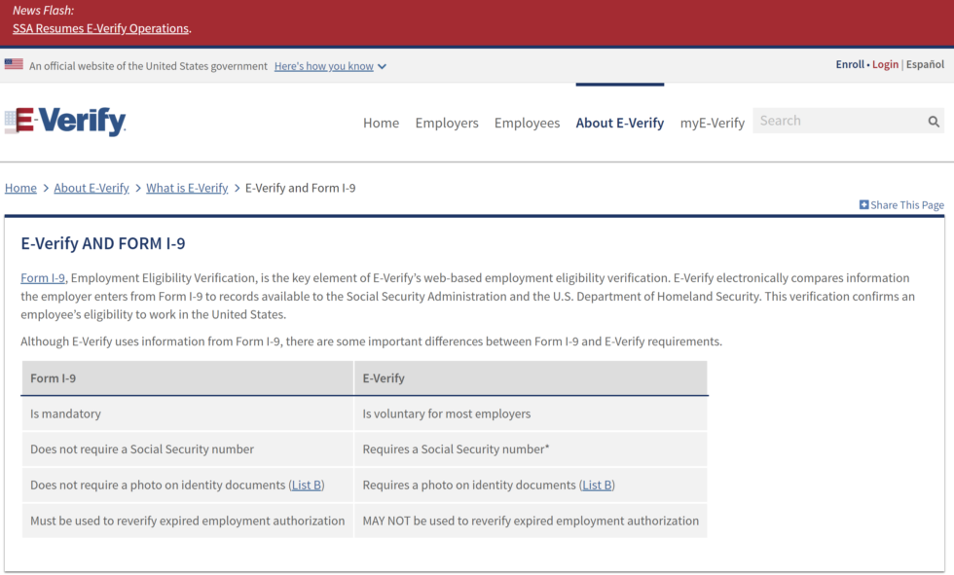Image resolution: width=954 pixels, height=575 pixels.
Task: Click the Enroll link
Action: (849, 64)
